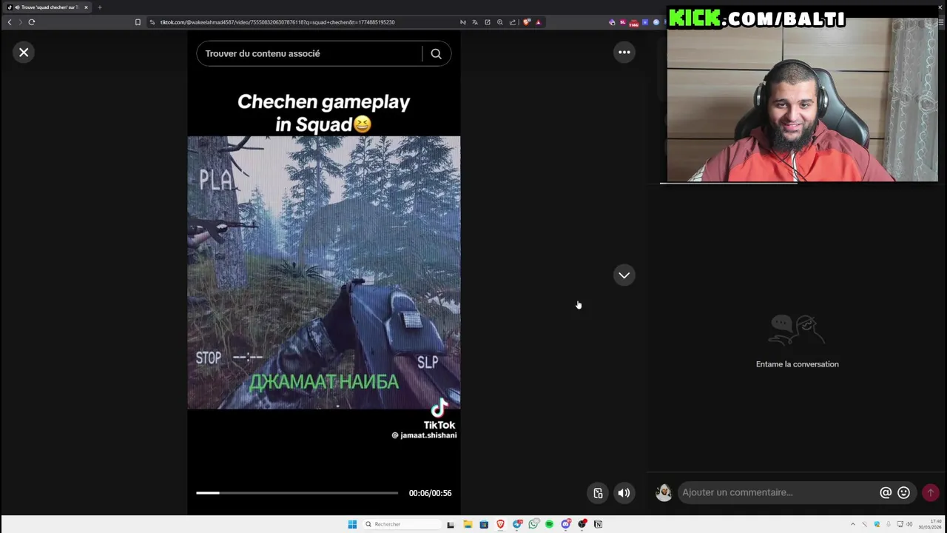Open a new browser tab
The width and height of the screenshot is (947, 533).
click(99, 7)
